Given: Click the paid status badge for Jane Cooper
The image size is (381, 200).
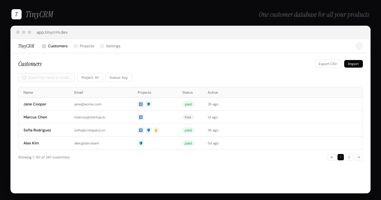Looking at the screenshot, I should click(x=188, y=104).
